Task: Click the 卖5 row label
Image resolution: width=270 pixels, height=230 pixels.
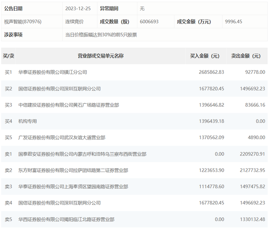Action: [8, 219]
